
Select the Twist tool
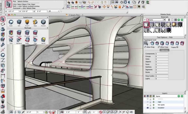point(11,40)
